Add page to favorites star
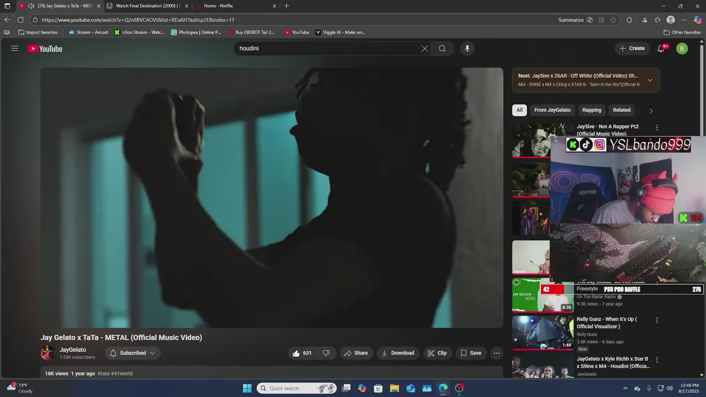This screenshot has width=706, height=397. pos(613,20)
